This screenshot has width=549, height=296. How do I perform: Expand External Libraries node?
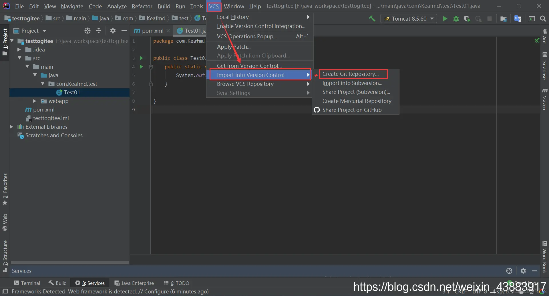coord(11,127)
